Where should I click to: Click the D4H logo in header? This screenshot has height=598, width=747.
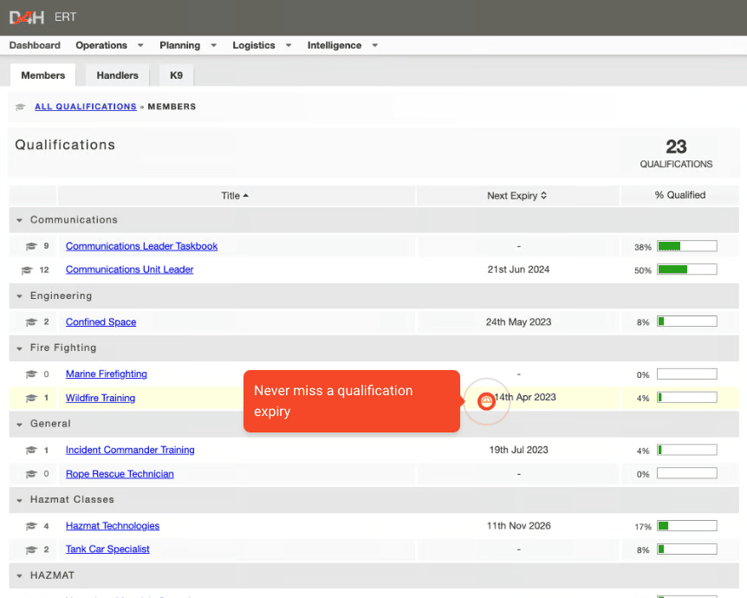(28, 17)
